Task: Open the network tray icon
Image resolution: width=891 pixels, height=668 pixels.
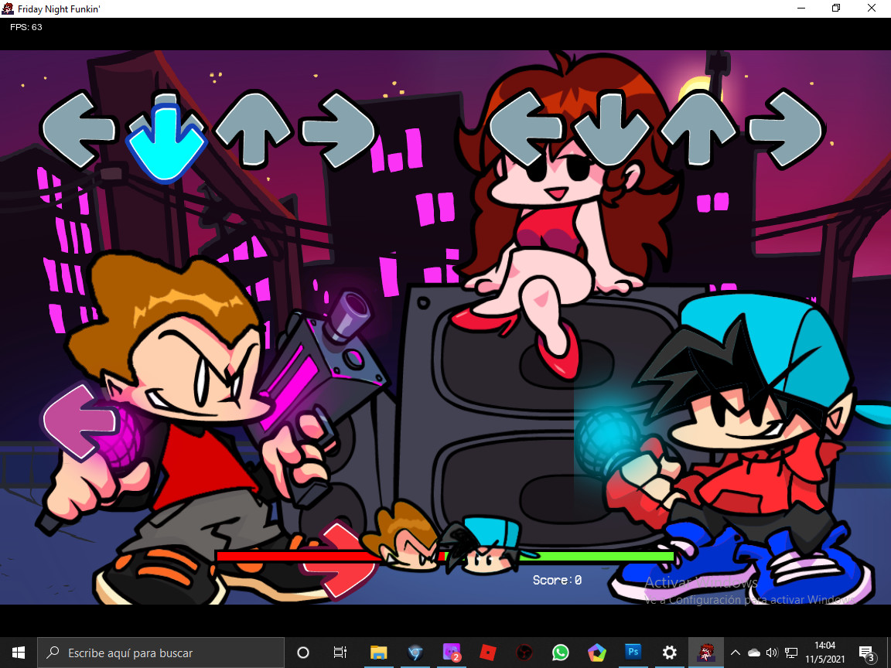Action: click(x=790, y=653)
